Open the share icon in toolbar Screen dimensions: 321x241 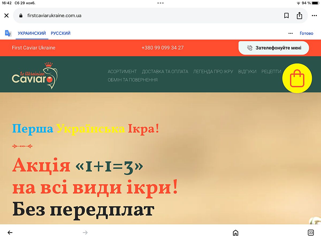299,16
